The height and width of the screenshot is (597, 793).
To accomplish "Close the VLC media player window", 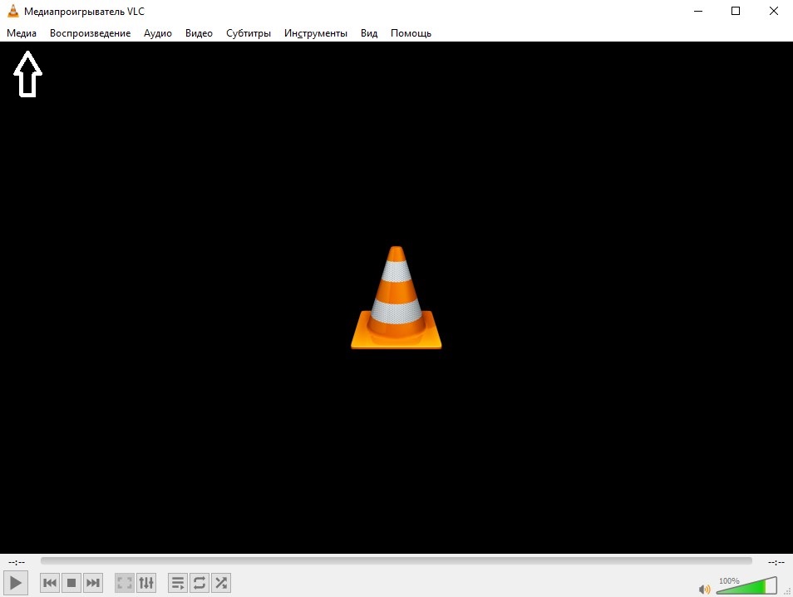I will [774, 11].
